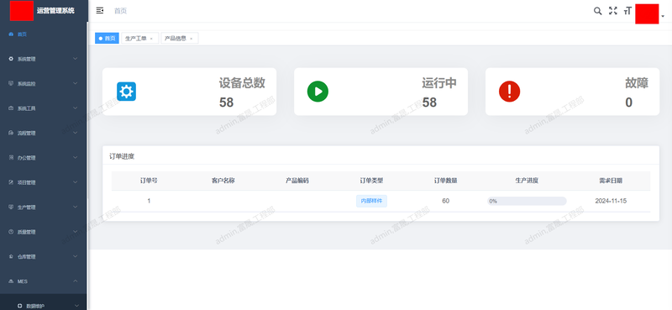Toggle fullscreen mode icon
The height and width of the screenshot is (310, 672).
click(613, 11)
